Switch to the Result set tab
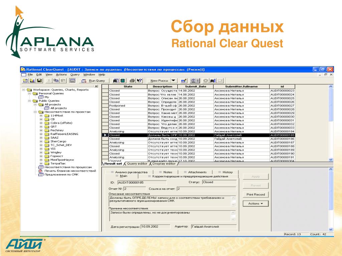The height and width of the screenshot is (256, 342). pos(113,164)
